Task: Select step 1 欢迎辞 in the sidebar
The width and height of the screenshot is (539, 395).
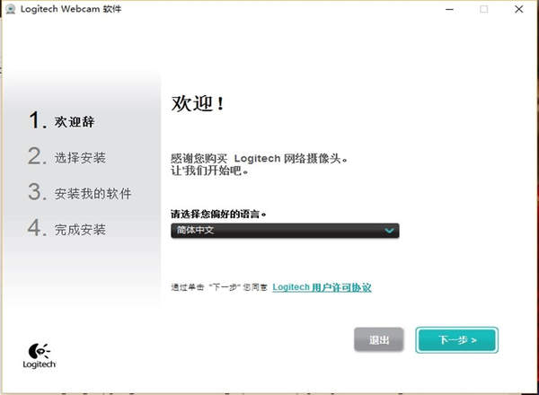Action: [x=61, y=120]
